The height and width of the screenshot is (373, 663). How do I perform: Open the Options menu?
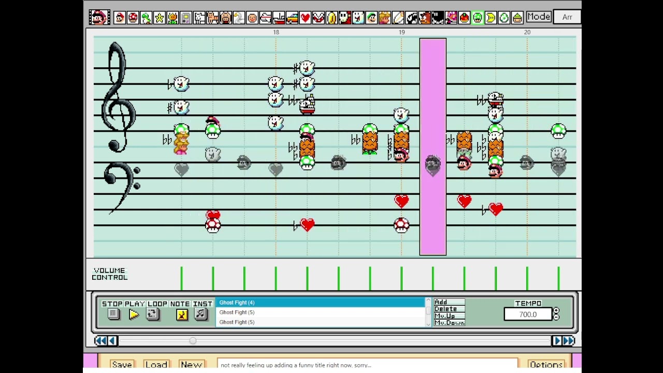point(546,364)
